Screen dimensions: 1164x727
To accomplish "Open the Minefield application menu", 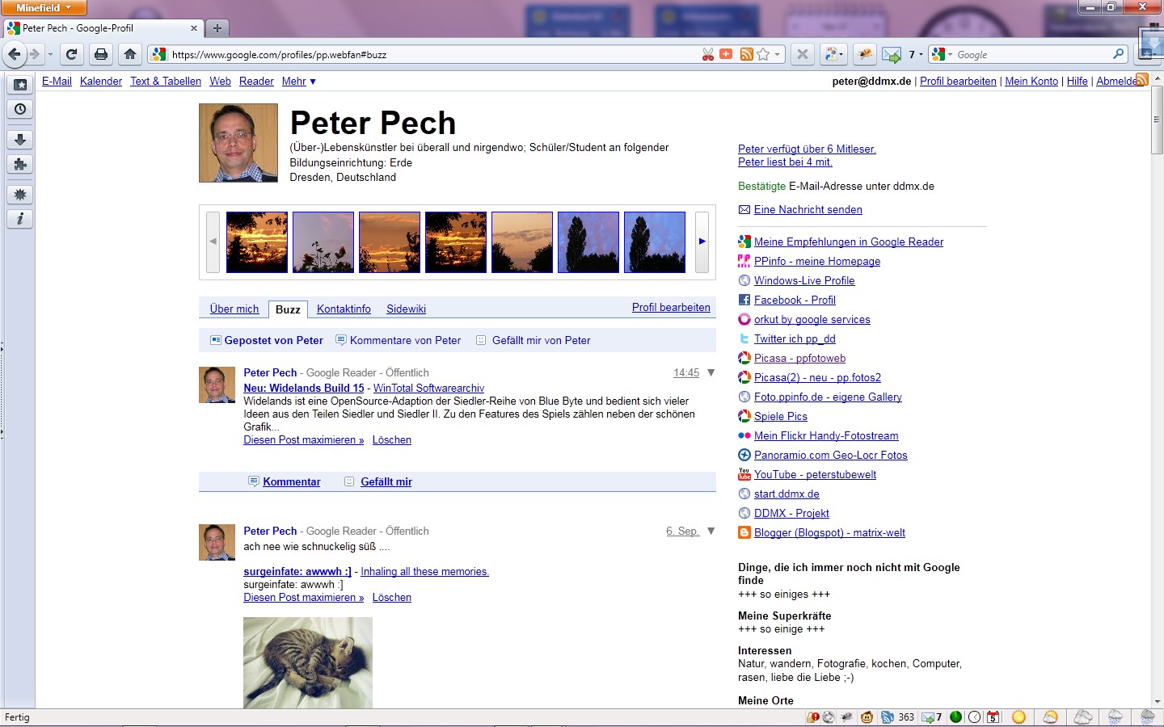I will pos(44,7).
